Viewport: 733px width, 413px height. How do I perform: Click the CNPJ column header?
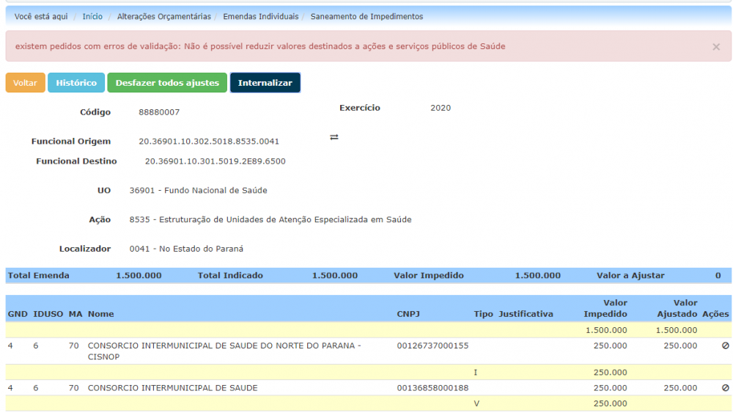408,314
